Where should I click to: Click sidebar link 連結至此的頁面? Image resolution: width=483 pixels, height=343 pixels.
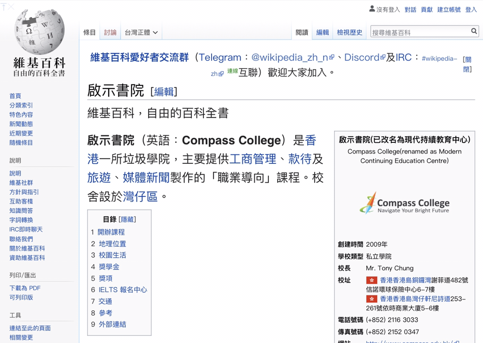pyautogui.click(x=30, y=328)
